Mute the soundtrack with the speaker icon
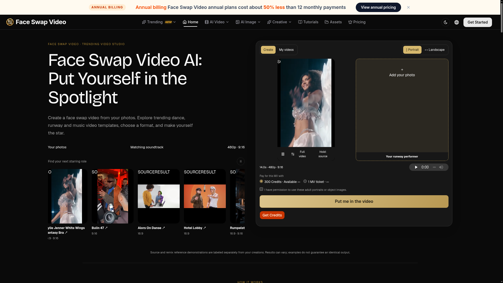Screen dimensions: 503x283 click(x=441, y=167)
